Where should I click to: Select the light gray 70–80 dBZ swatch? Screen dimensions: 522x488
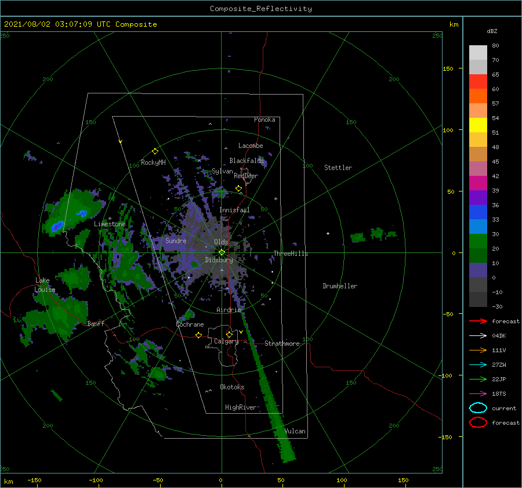coord(478,53)
